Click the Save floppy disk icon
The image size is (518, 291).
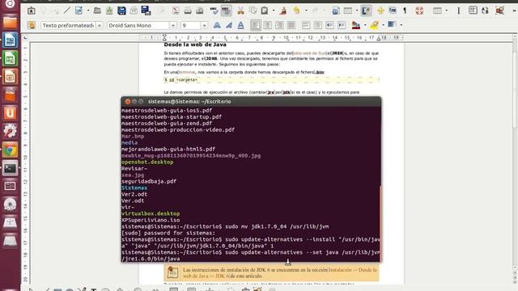[121, 11]
